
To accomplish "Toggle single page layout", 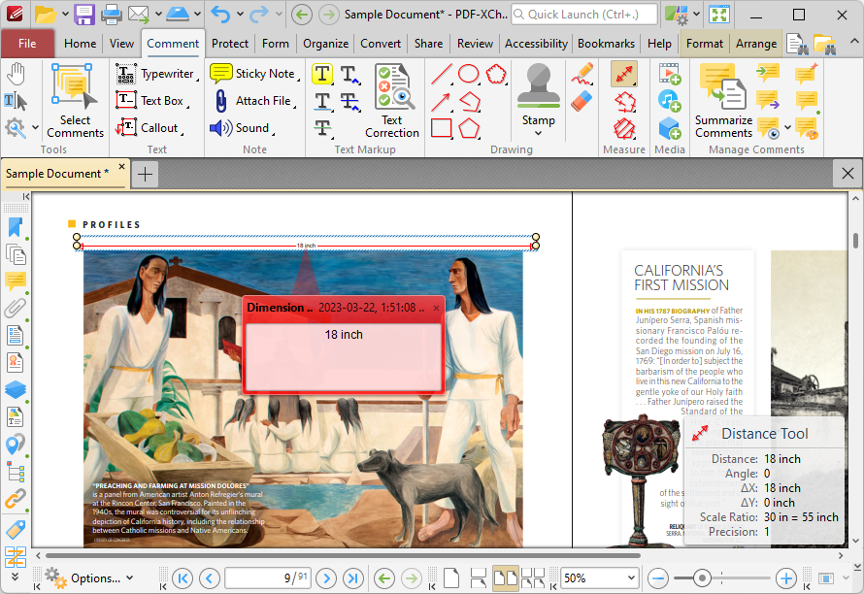I will point(451,578).
